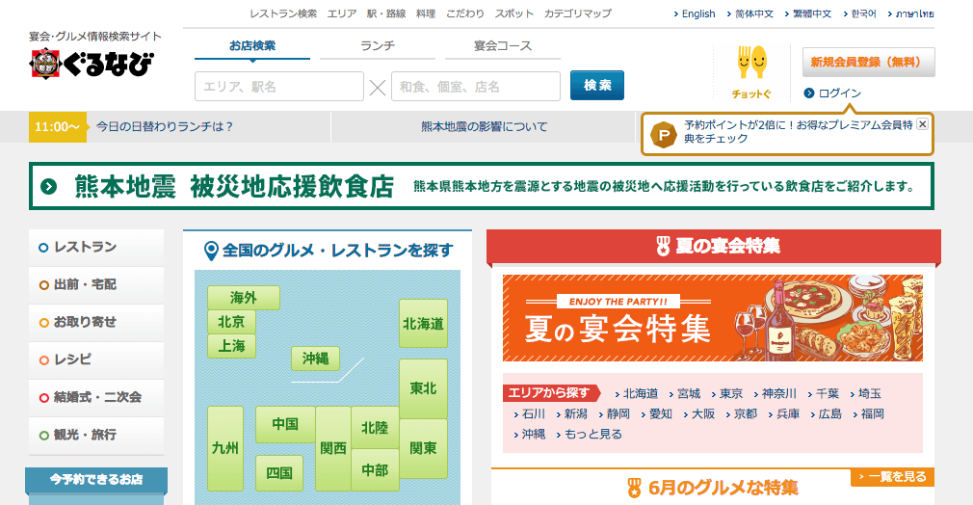This screenshot has width=973, height=505.
Task: Focus the 和食、個室、店名 input field
Action: pos(476,87)
